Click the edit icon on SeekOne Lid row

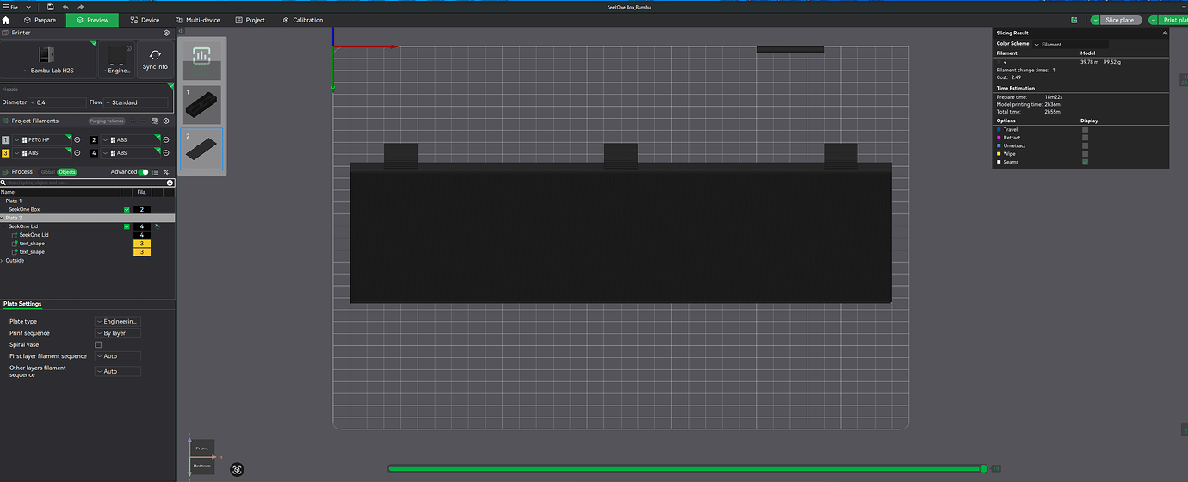[x=158, y=226]
